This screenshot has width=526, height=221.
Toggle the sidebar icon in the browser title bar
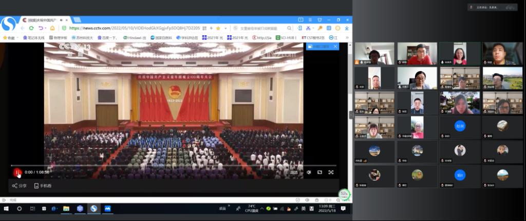(x=300, y=20)
